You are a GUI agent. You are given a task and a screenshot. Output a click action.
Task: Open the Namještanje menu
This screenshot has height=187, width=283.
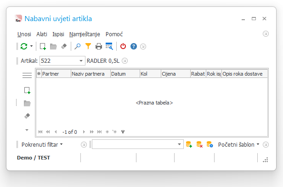click(85, 34)
